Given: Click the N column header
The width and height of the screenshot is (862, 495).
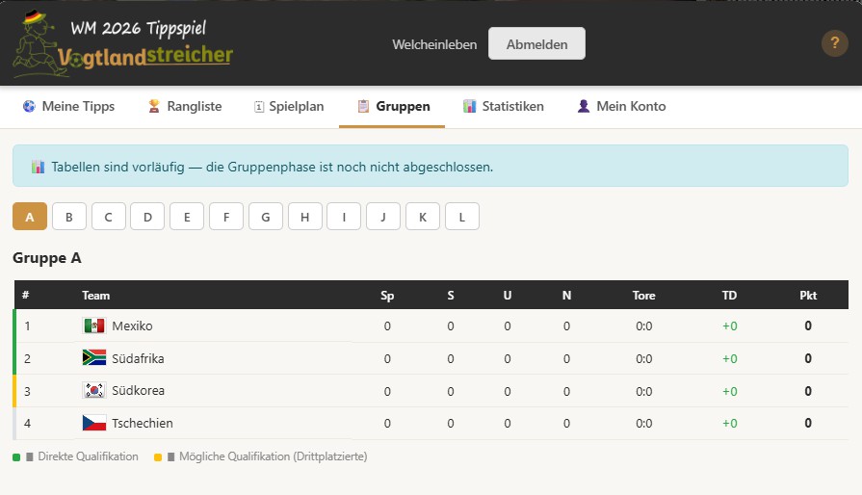Looking at the screenshot, I should tap(566, 295).
